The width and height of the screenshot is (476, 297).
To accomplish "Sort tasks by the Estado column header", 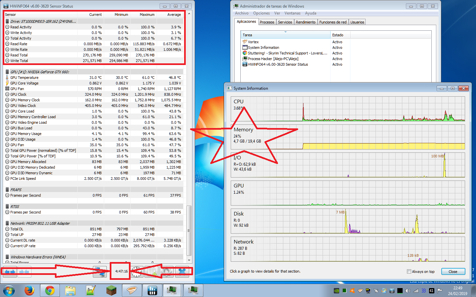I will tap(340, 35).
